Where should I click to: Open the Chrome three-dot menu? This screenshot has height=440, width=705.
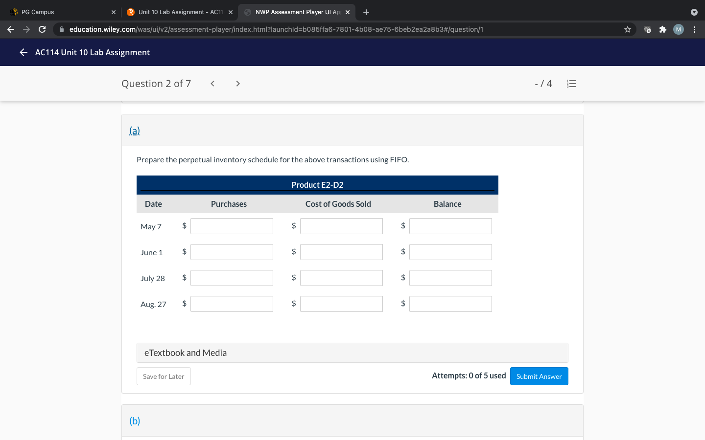[x=694, y=29]
